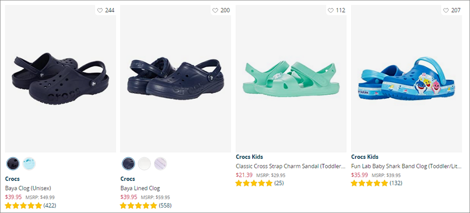470x213 pixels.
Task: Open Classic Cross Strap Charm Sandal link
Action: coord(290,166)
